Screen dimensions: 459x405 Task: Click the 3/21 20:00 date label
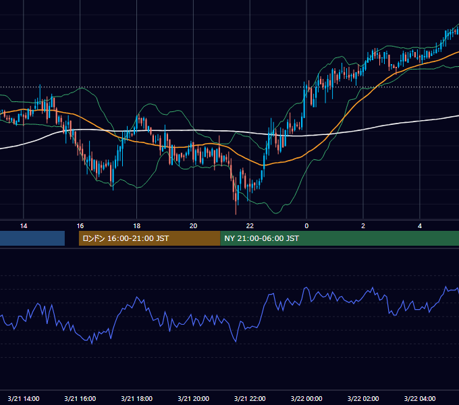193,398
